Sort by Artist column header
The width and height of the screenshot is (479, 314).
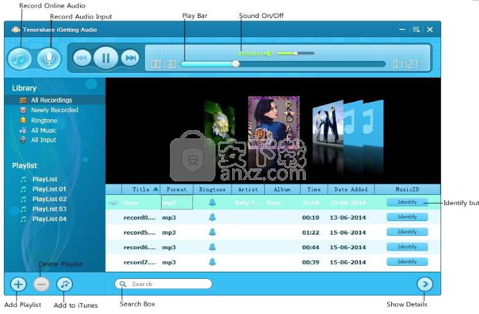[x=248, y=190]
